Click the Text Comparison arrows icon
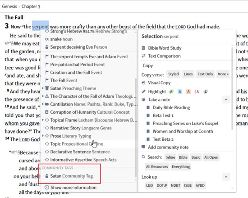248x198 pixels. click(143, 56)
